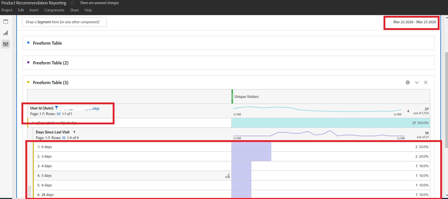Screen dimensions: 448x199
Task: Open the Visualizations sidebar icon
Action: 6,33
